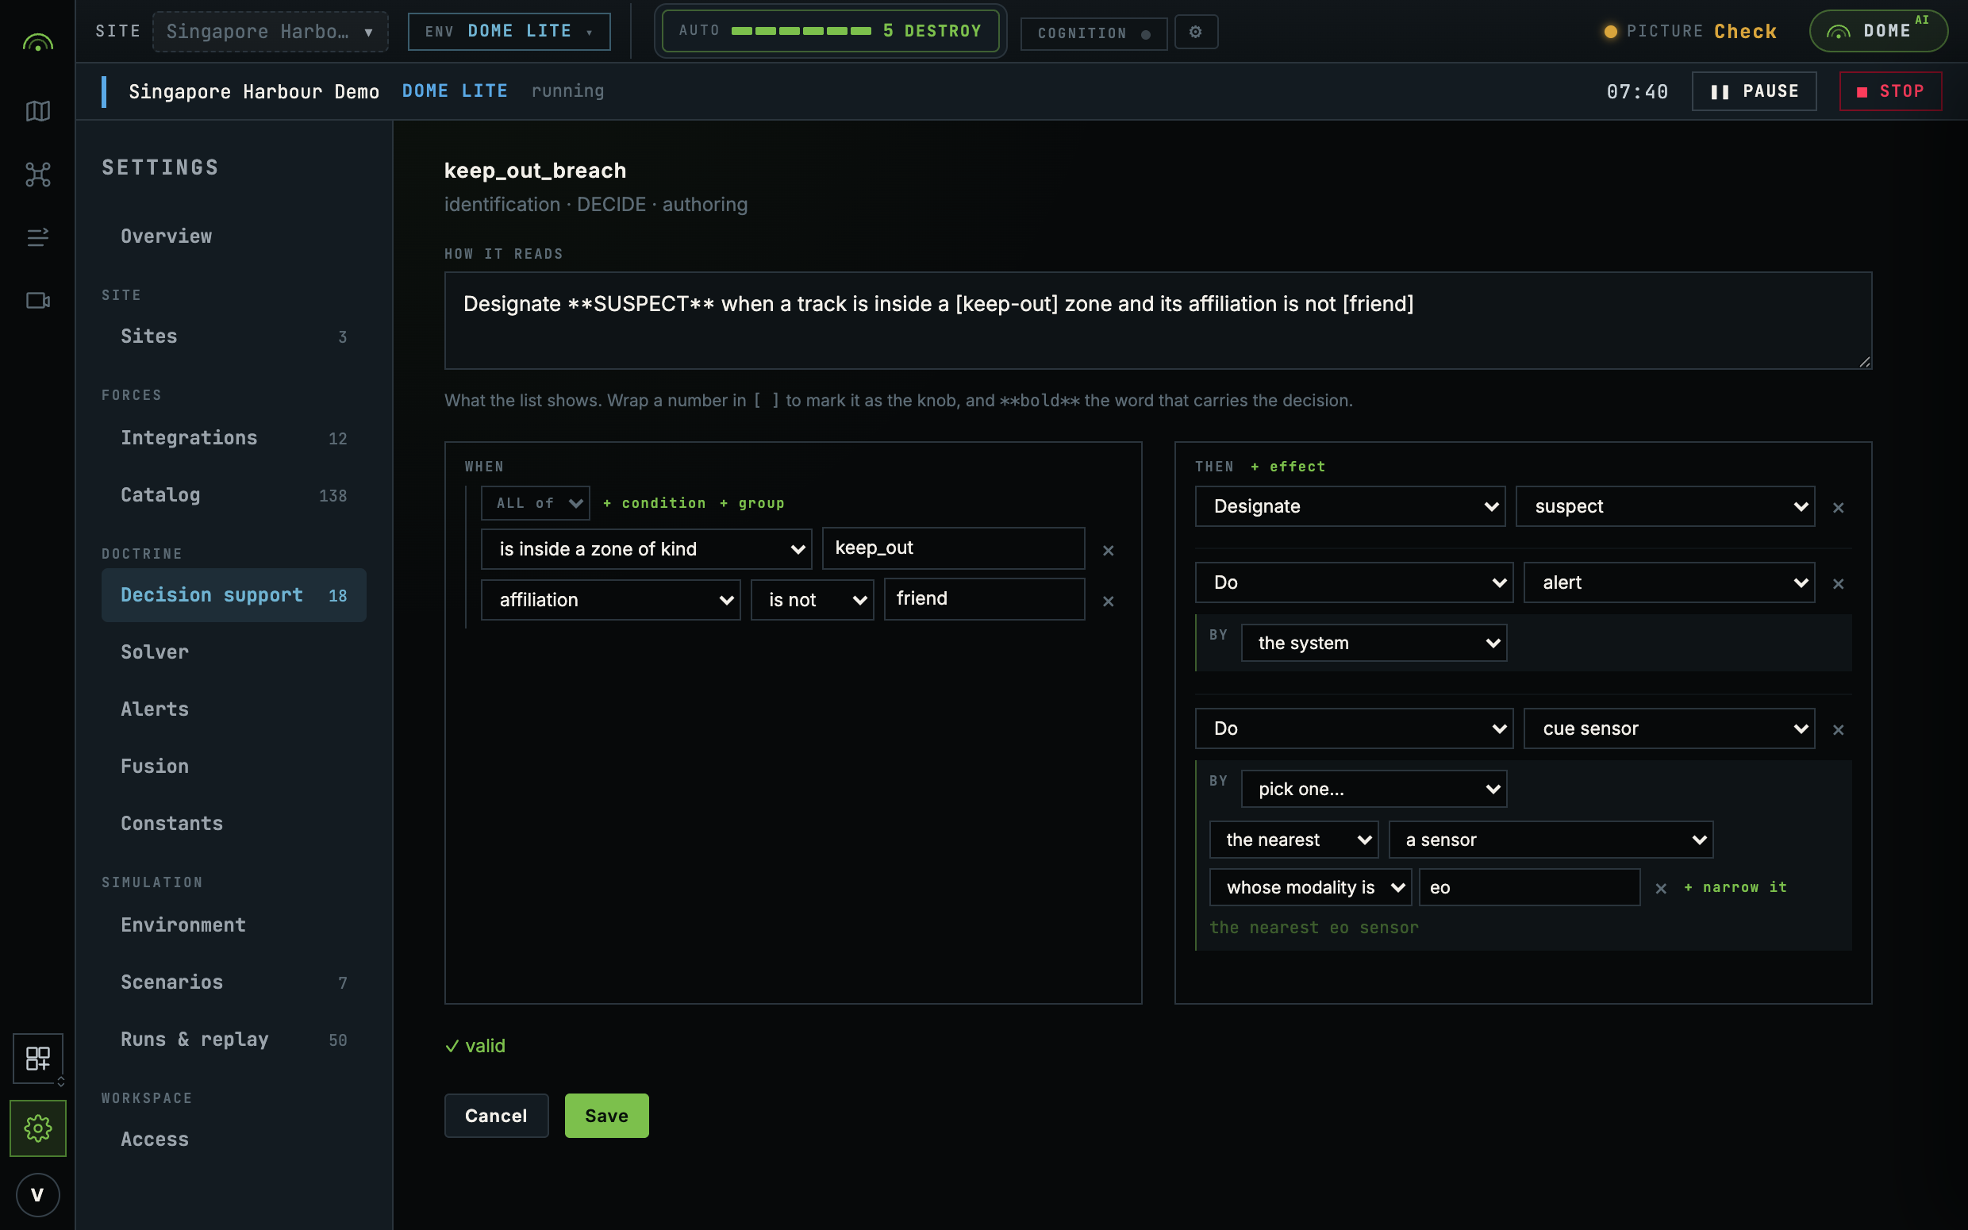This screenshot has width=1968, height=1230.
Task: Open the Catalog settings page
Action: (233, 495)
